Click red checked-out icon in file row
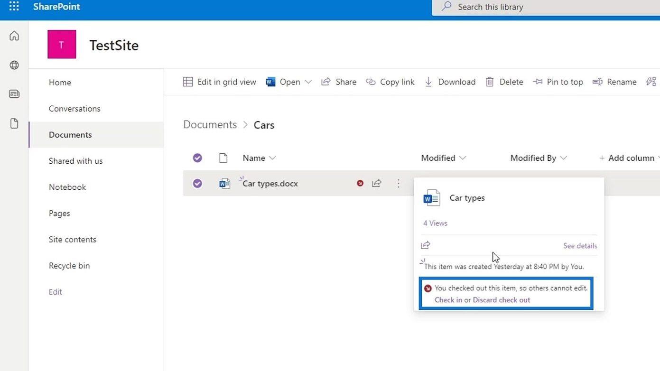Viewport: 660px width, 371px height. click(360, 183)
